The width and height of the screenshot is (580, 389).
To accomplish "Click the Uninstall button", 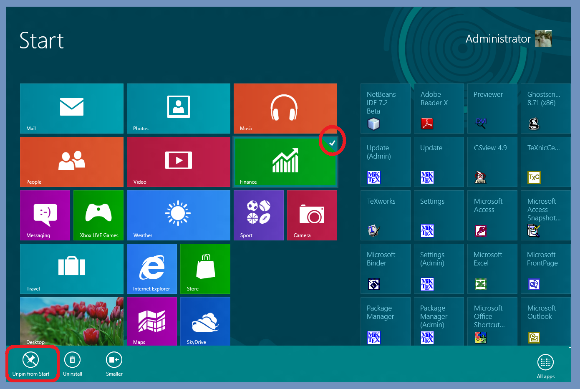I will tap(73, 364).
